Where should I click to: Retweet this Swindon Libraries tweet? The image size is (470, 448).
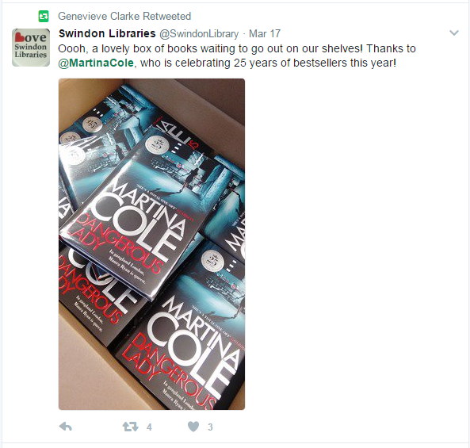(130, 427)
